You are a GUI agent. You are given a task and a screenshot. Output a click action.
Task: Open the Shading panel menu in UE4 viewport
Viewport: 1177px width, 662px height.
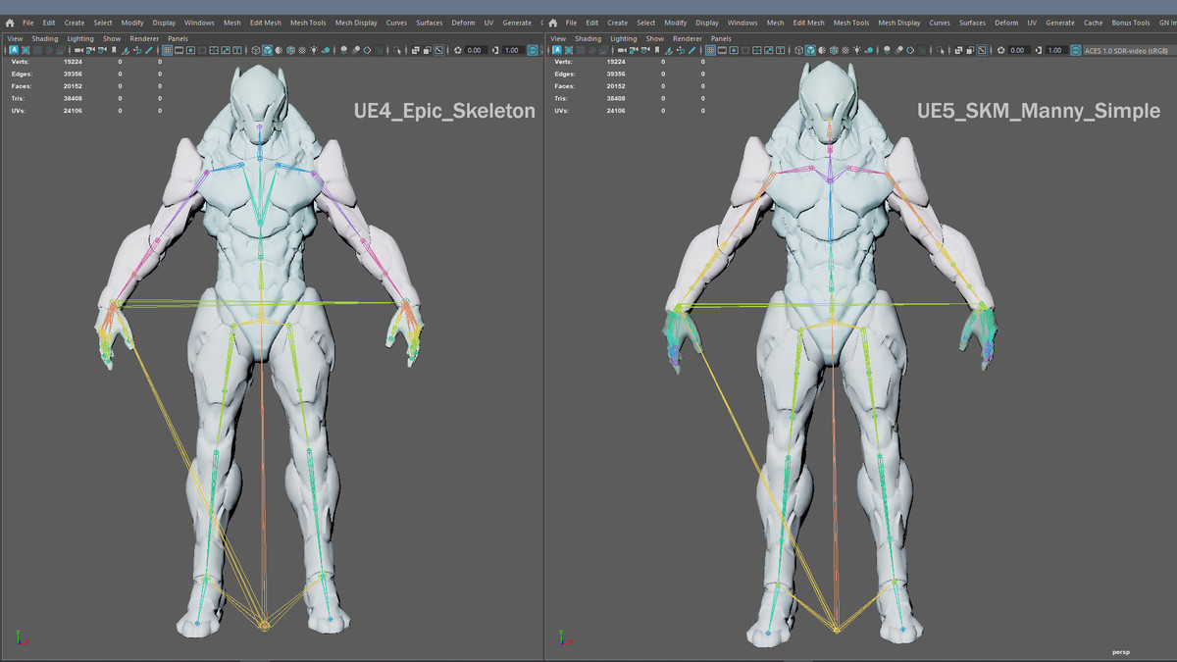click(x=45, y=38)
